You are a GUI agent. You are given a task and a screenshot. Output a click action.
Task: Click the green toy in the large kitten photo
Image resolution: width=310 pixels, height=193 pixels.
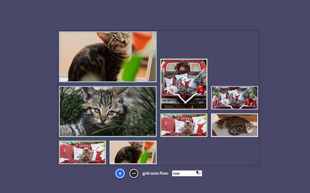click(x=131, y=68)
